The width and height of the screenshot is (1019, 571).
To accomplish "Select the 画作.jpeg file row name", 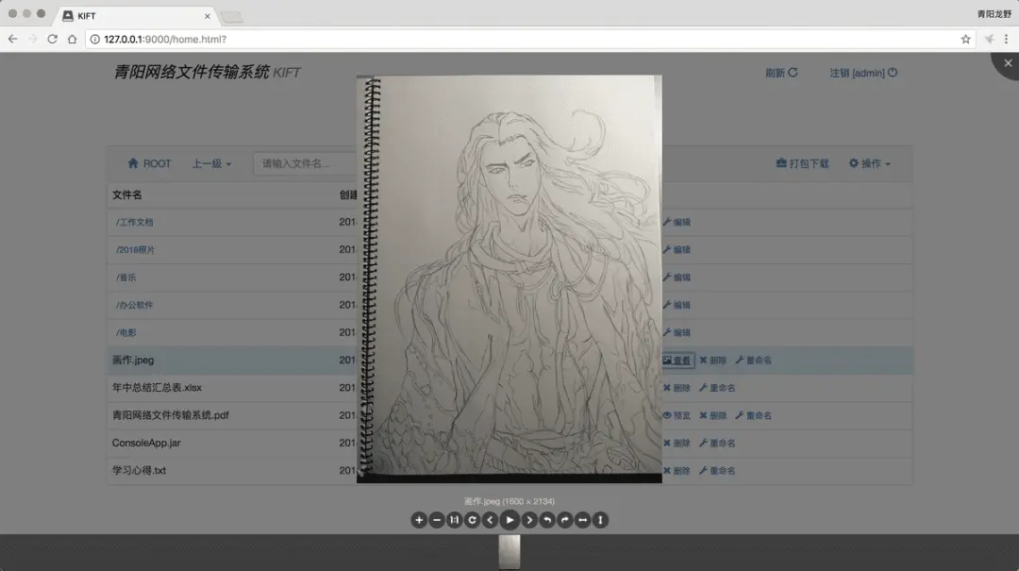I will 133,361.
